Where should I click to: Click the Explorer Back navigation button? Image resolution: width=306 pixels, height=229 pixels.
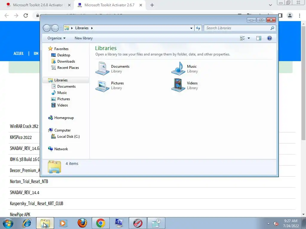(x=47, y=28)
